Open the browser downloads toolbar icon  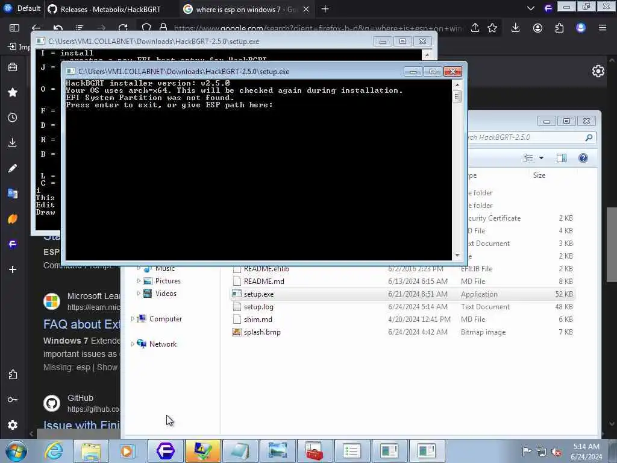point(515,28)
